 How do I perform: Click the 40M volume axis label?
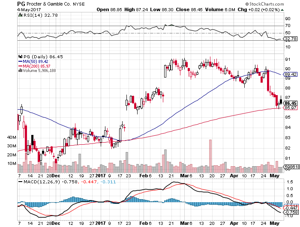click(12, 137)
